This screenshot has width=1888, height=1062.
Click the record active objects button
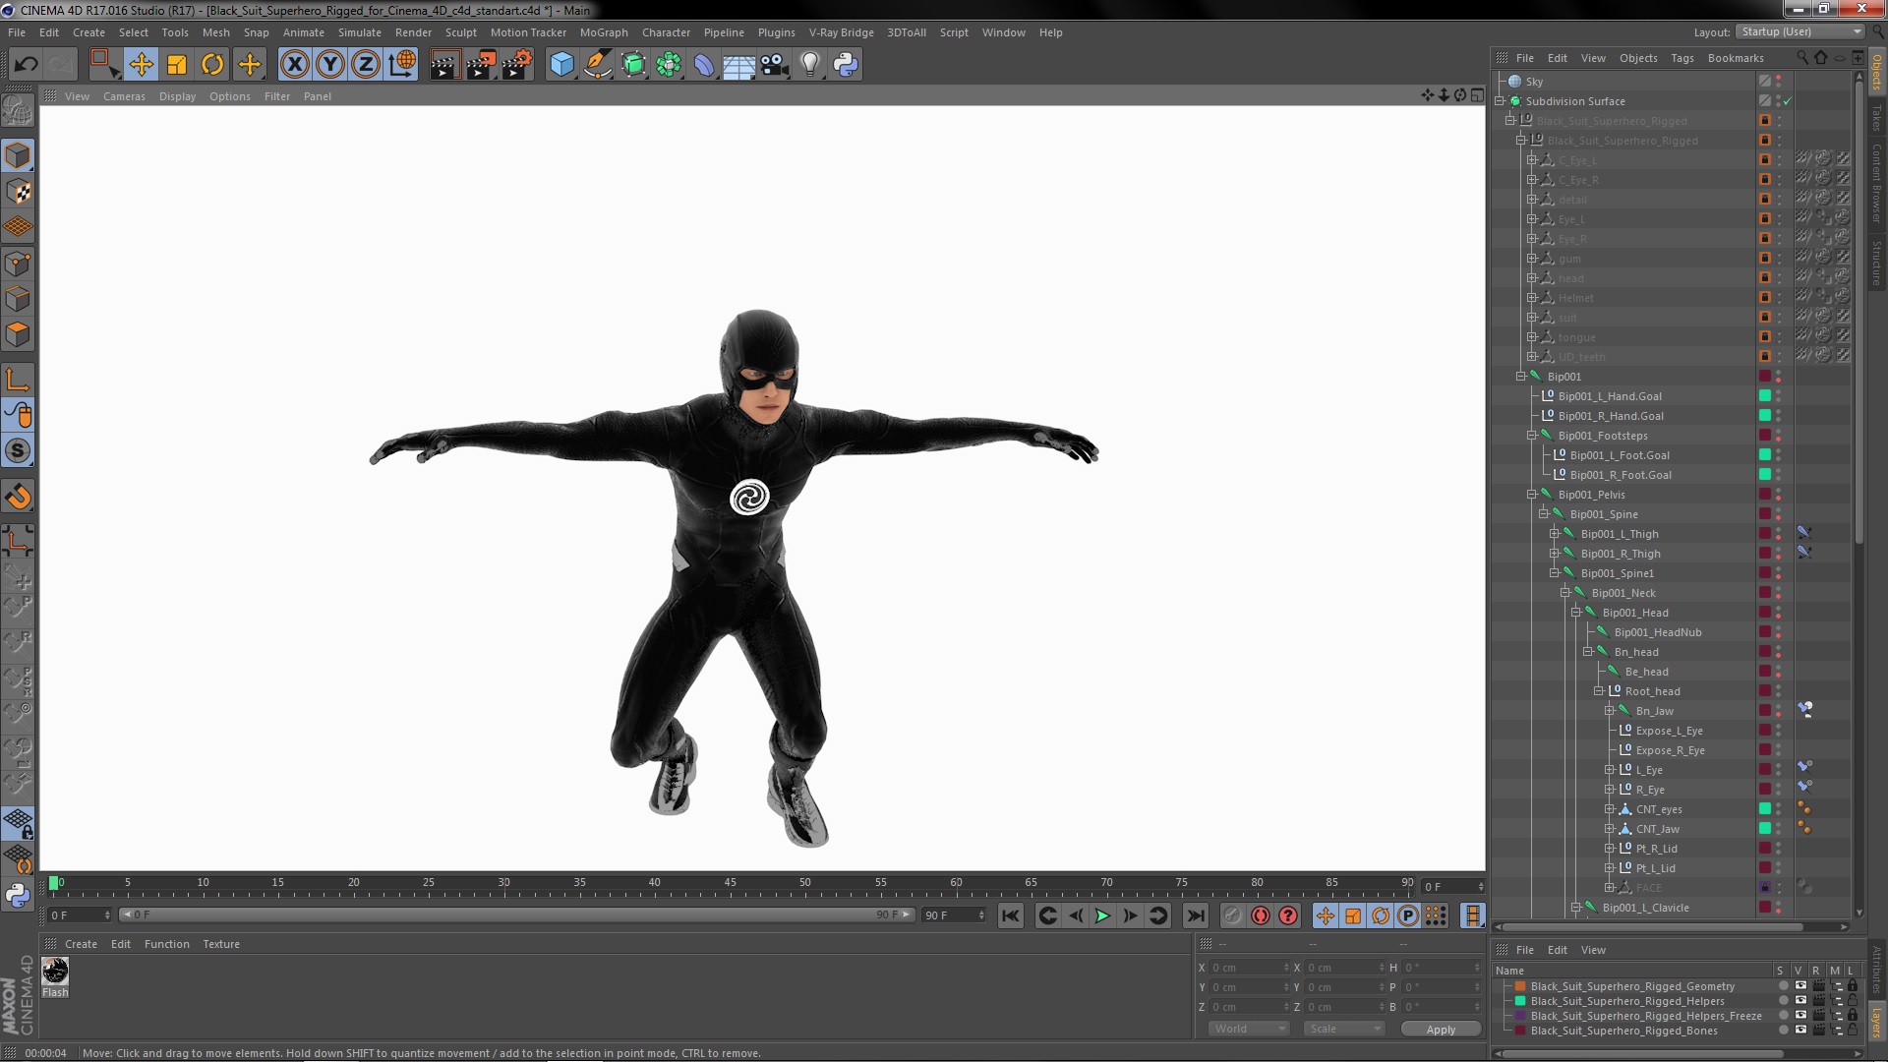(1233, 915)
